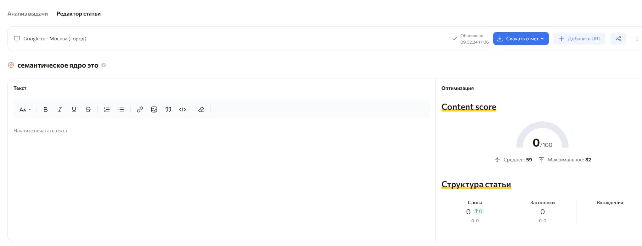Screen dimensions: 642x246
Task: Apply strikethrough formatting
Action: [x=88, y=110]
